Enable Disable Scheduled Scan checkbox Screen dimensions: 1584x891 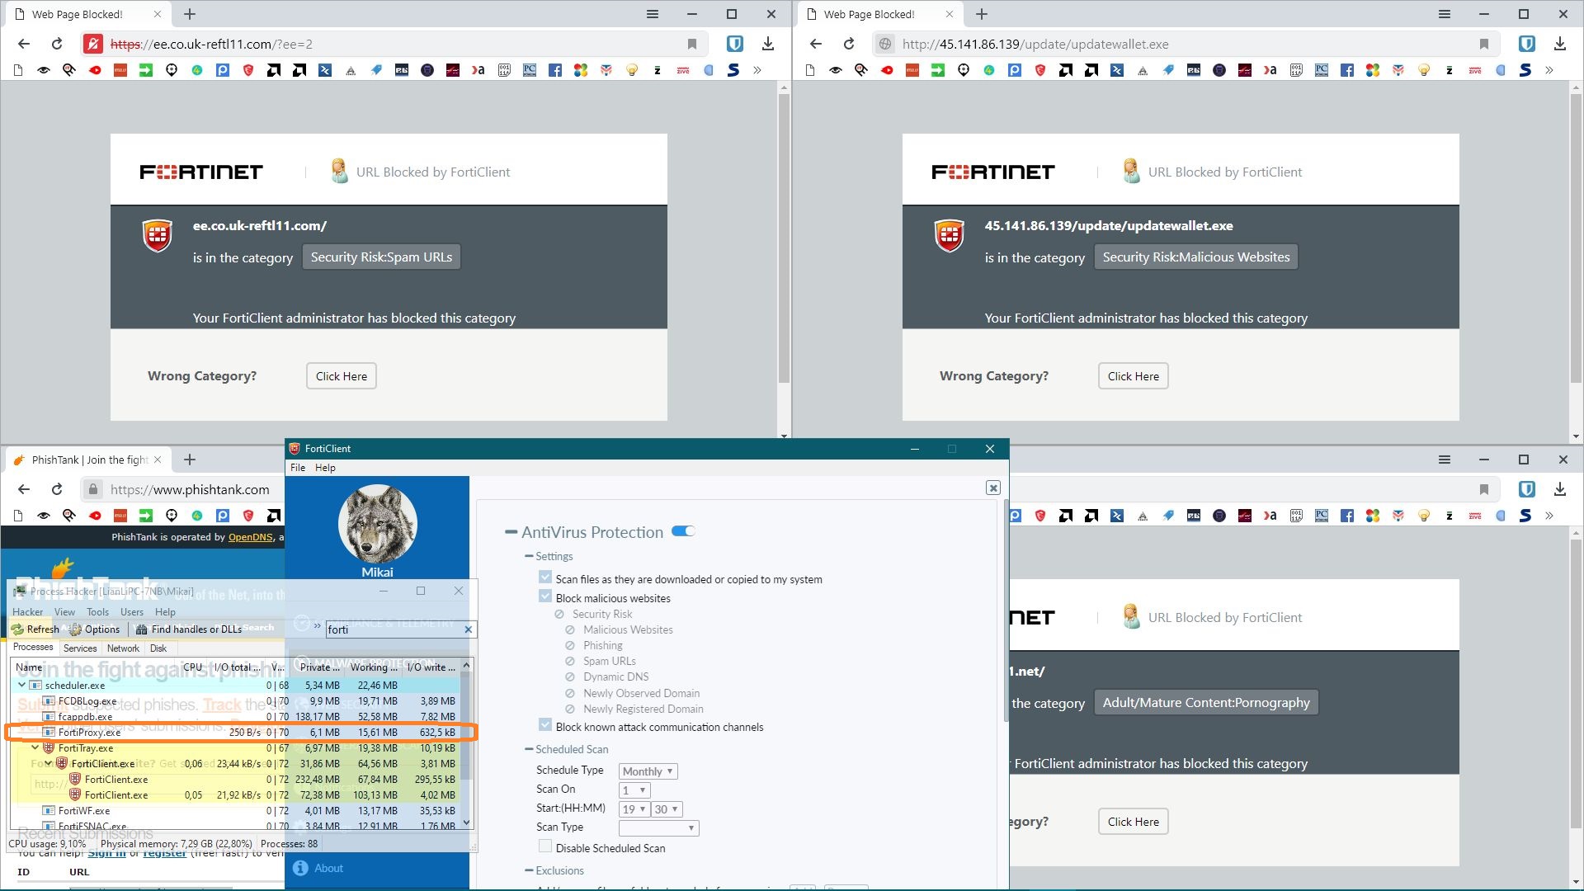point(545,846)
